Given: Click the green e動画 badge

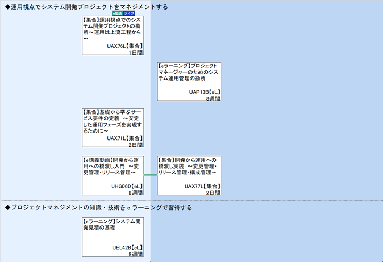Looking at the screenshot, I should click(118, 13).
